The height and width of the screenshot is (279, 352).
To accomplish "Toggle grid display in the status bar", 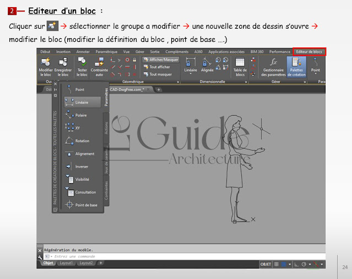I will 277,265.
